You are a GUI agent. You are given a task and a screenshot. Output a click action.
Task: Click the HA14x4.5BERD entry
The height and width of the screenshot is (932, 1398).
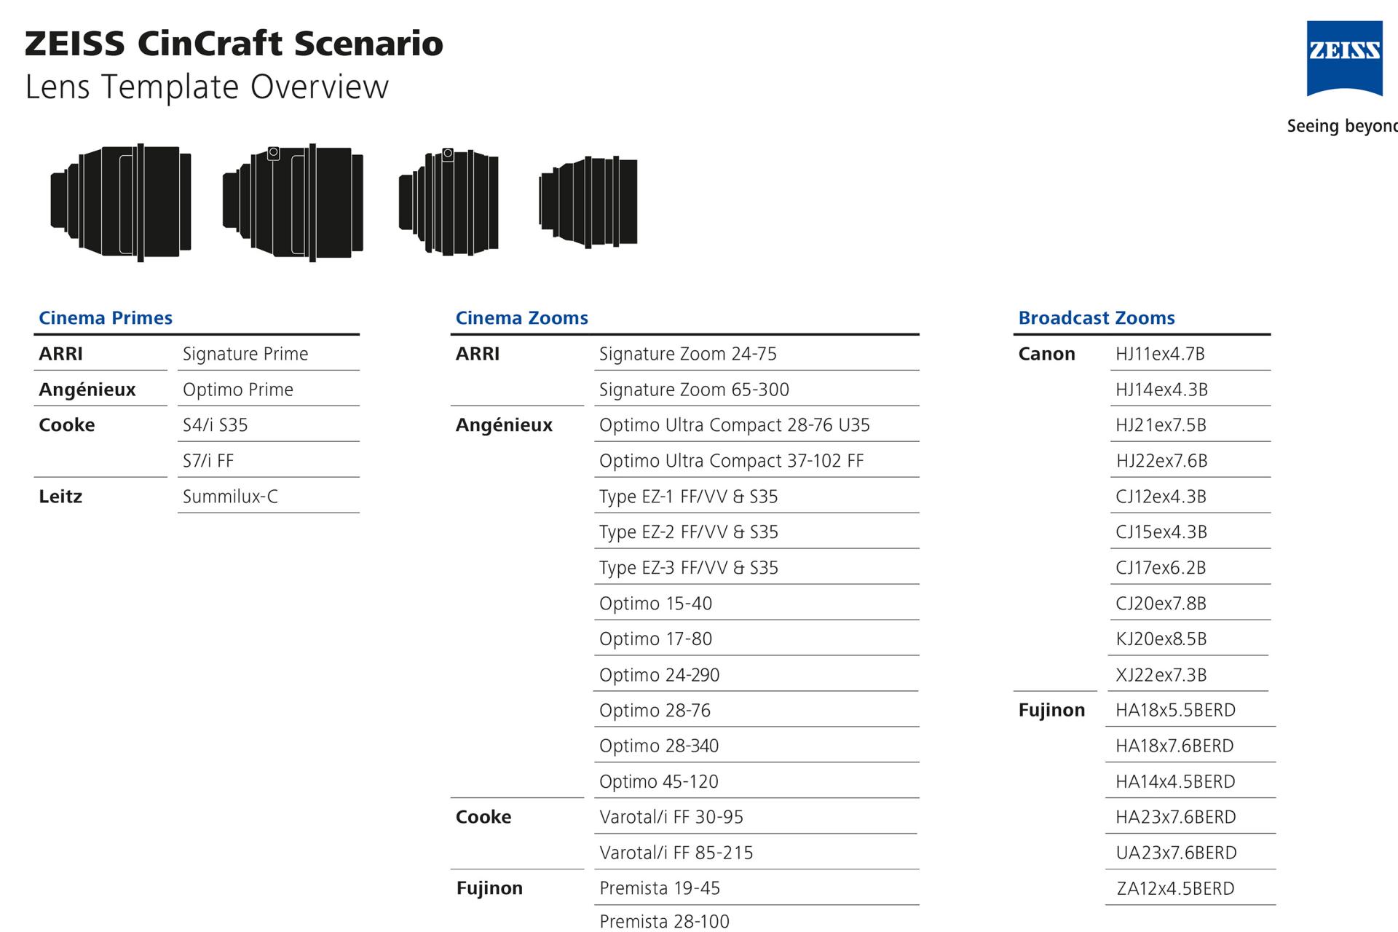(1175, 782)
